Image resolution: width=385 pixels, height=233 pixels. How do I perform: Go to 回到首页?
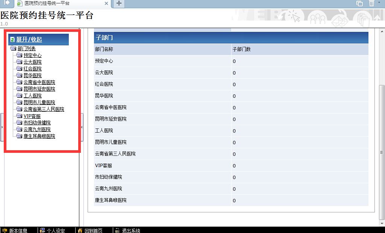point(94,230)
